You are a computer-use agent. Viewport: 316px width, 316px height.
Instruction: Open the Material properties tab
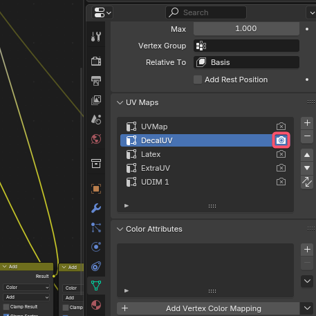point(96,305)
